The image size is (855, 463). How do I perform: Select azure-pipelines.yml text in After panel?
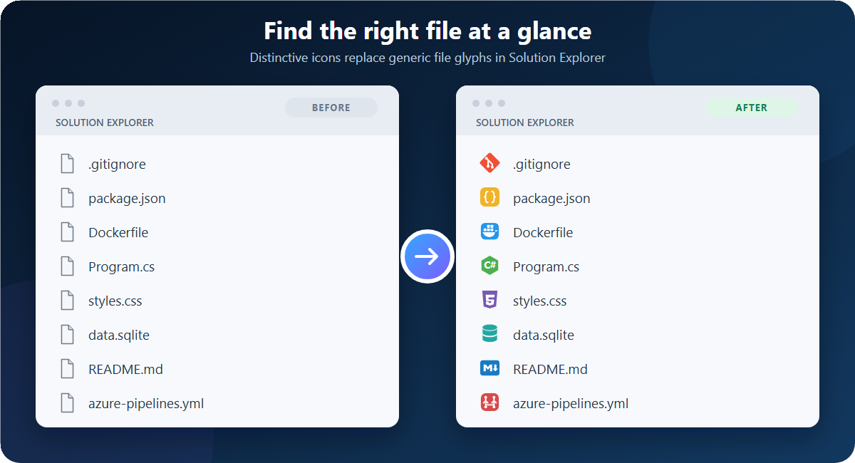coord(571,404)
